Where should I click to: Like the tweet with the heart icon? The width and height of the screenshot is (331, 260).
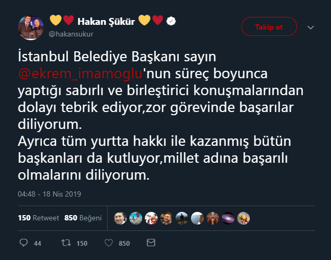(108, 243)
